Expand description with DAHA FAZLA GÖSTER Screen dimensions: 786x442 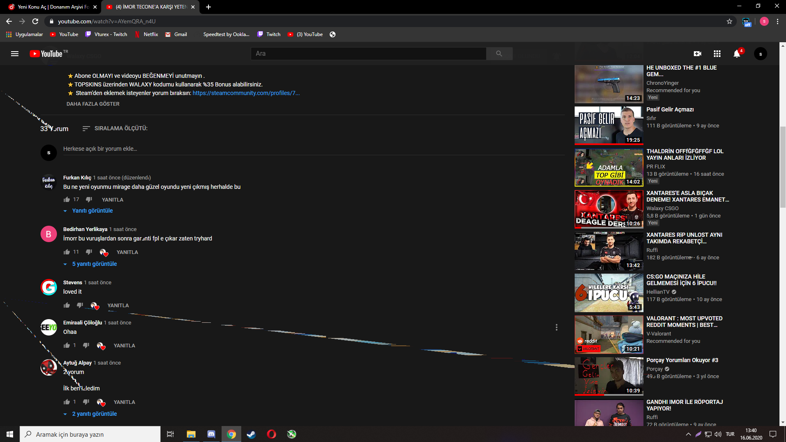click(93, 104)
